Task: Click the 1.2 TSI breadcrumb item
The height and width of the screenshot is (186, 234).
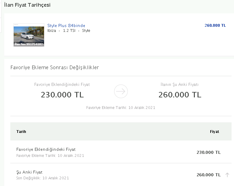Action: (x=69, y=31)
